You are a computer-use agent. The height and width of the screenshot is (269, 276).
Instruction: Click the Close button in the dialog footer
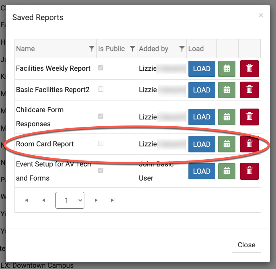(246, 245)
